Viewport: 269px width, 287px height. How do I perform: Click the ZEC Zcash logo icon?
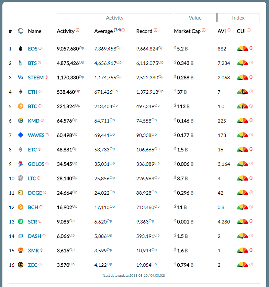[21, 265]
